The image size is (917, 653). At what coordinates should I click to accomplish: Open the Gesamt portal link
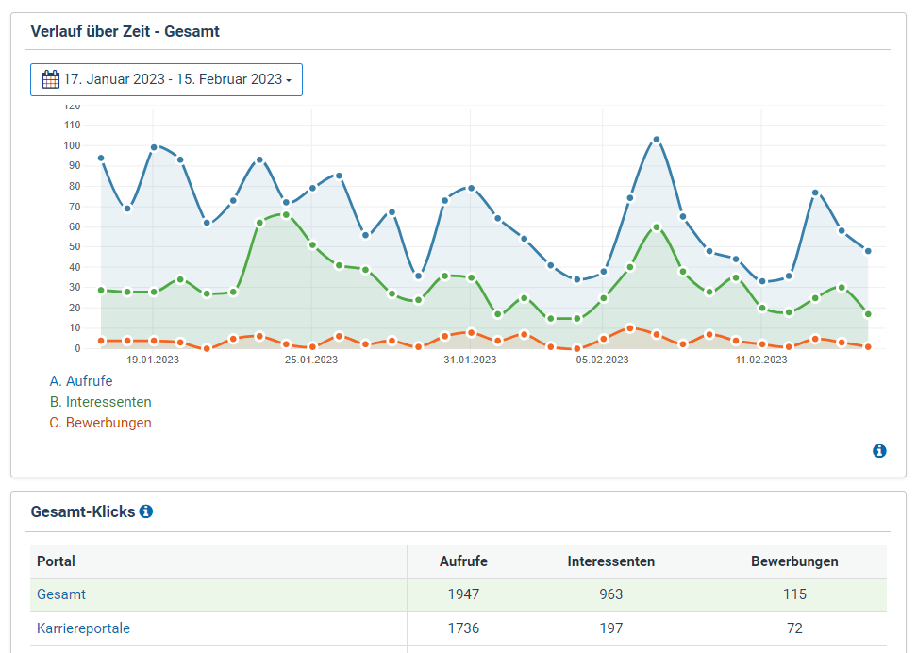(x=61, y=594)
